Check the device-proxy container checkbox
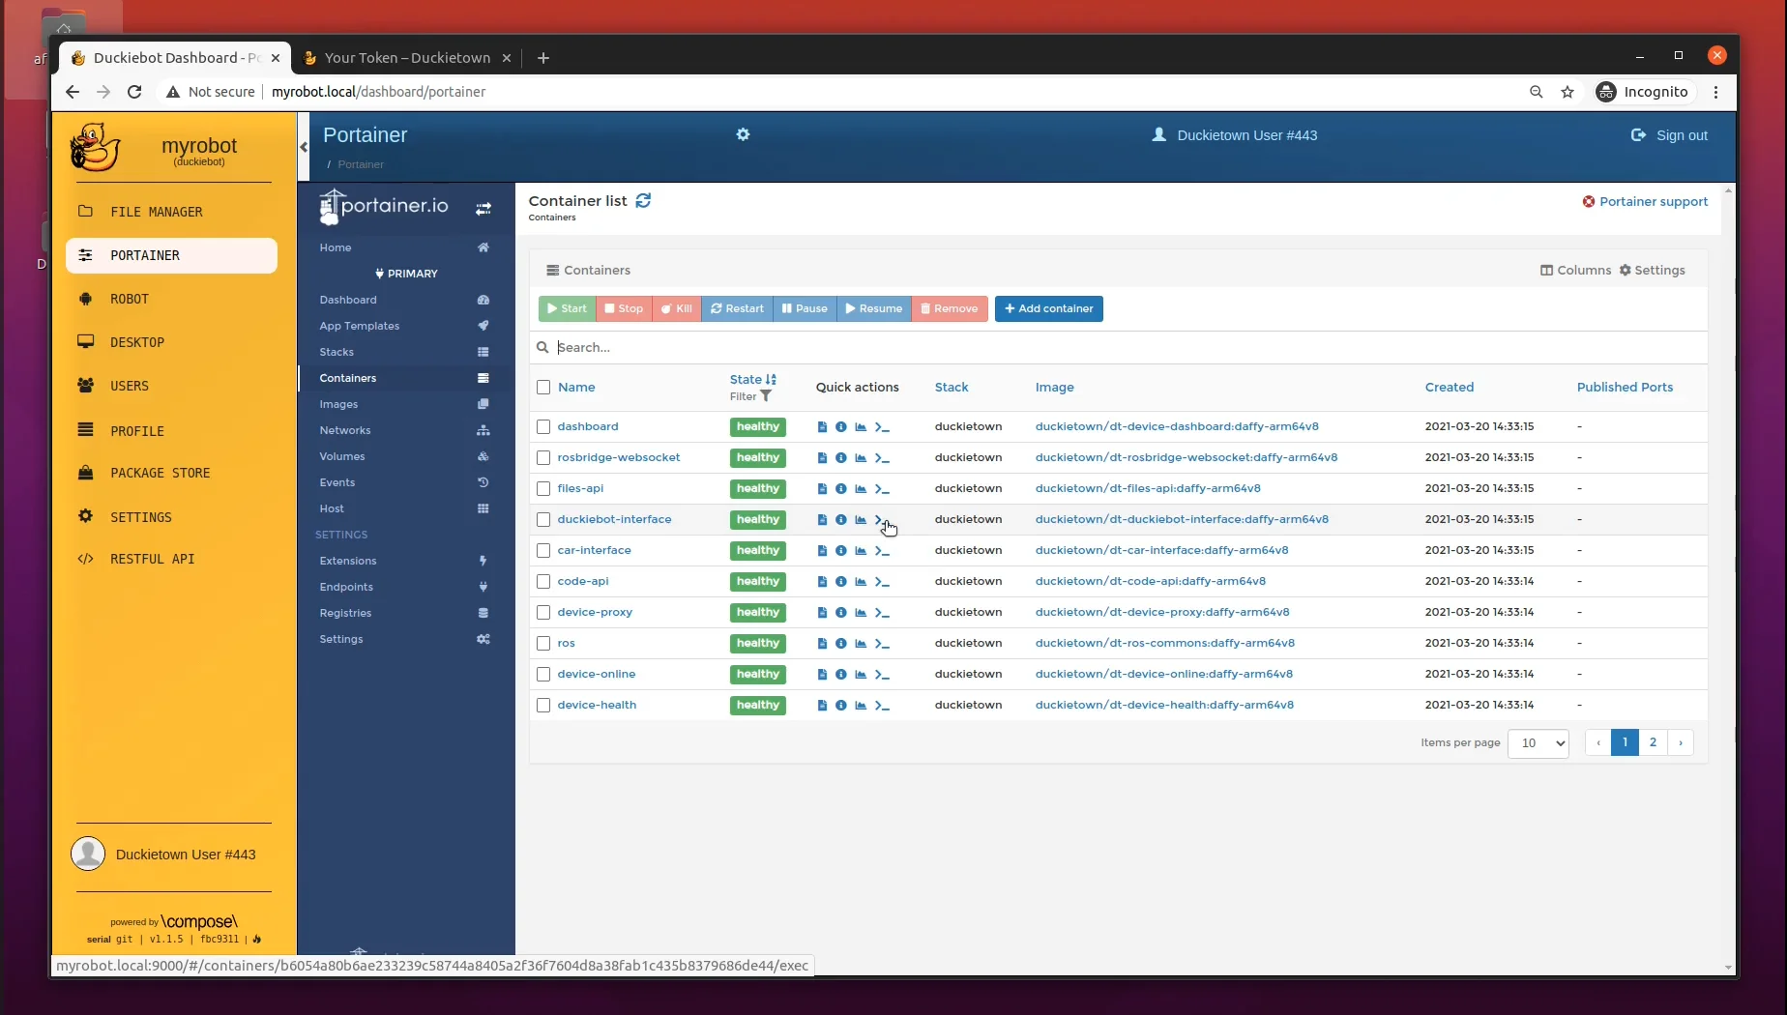The image size is (1787, 1015). [x=543, y=612]
